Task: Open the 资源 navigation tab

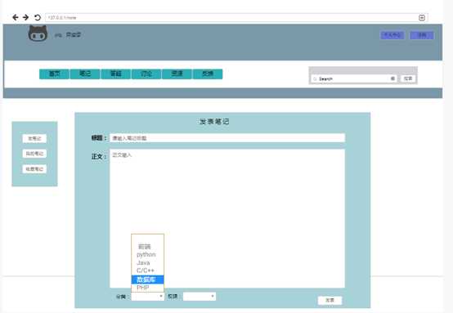Action: [177, 74]
